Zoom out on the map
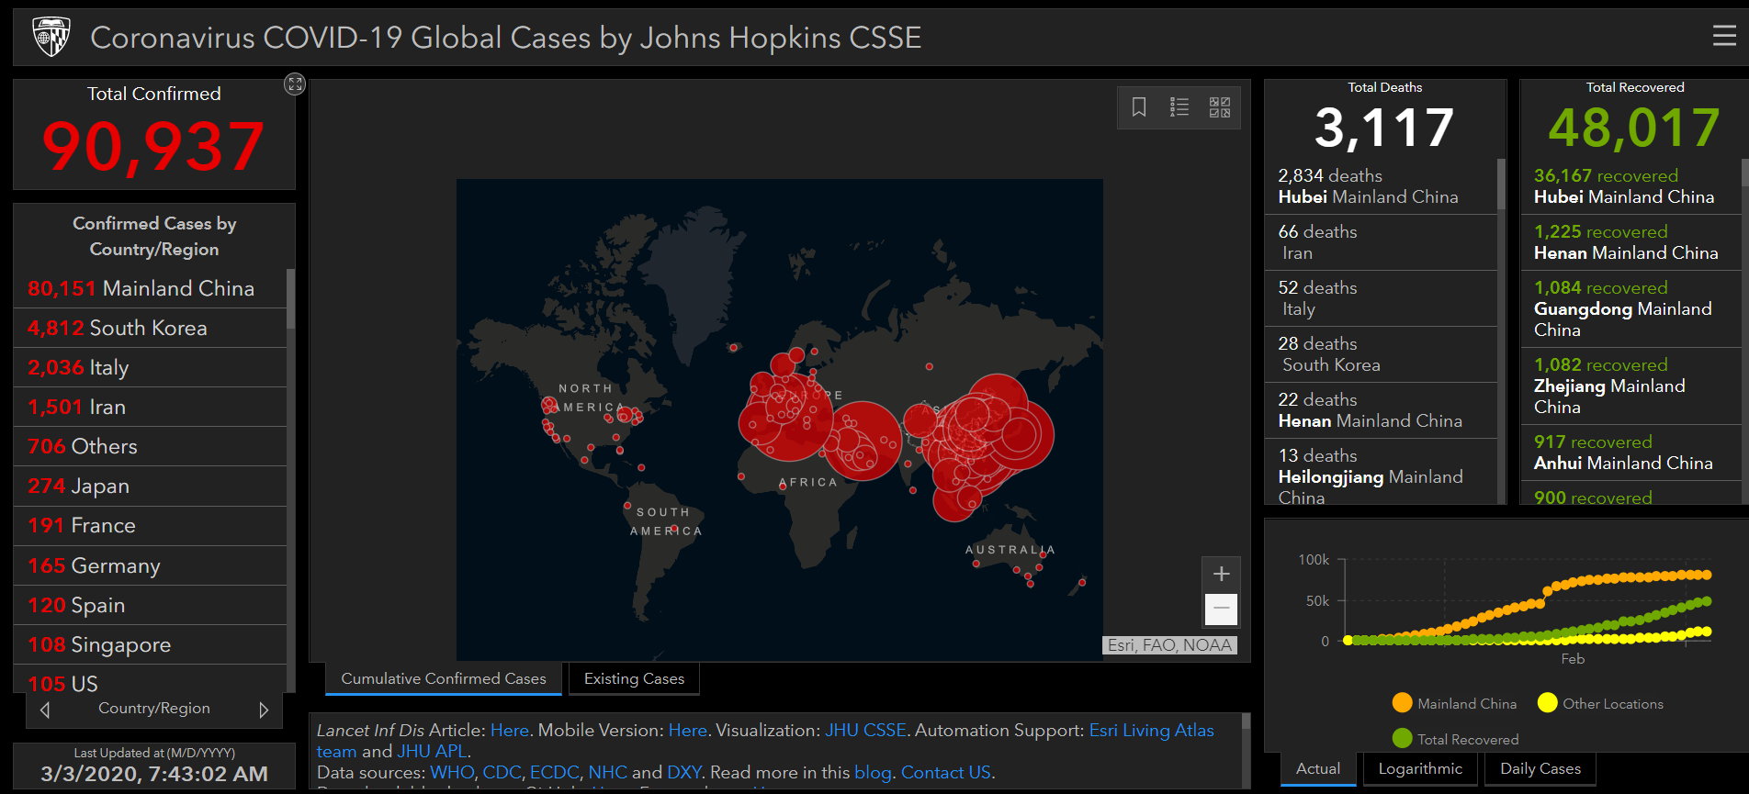 coord(1221,609)
